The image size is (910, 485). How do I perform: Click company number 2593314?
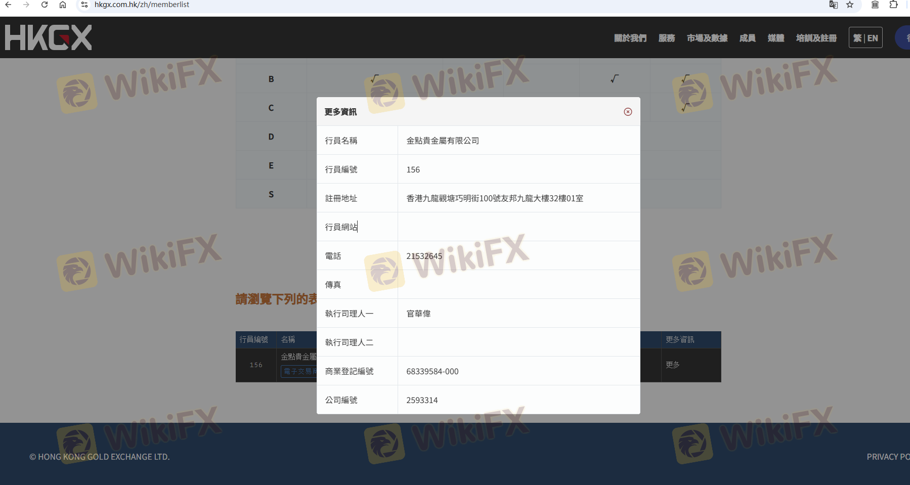pos(422,400)
